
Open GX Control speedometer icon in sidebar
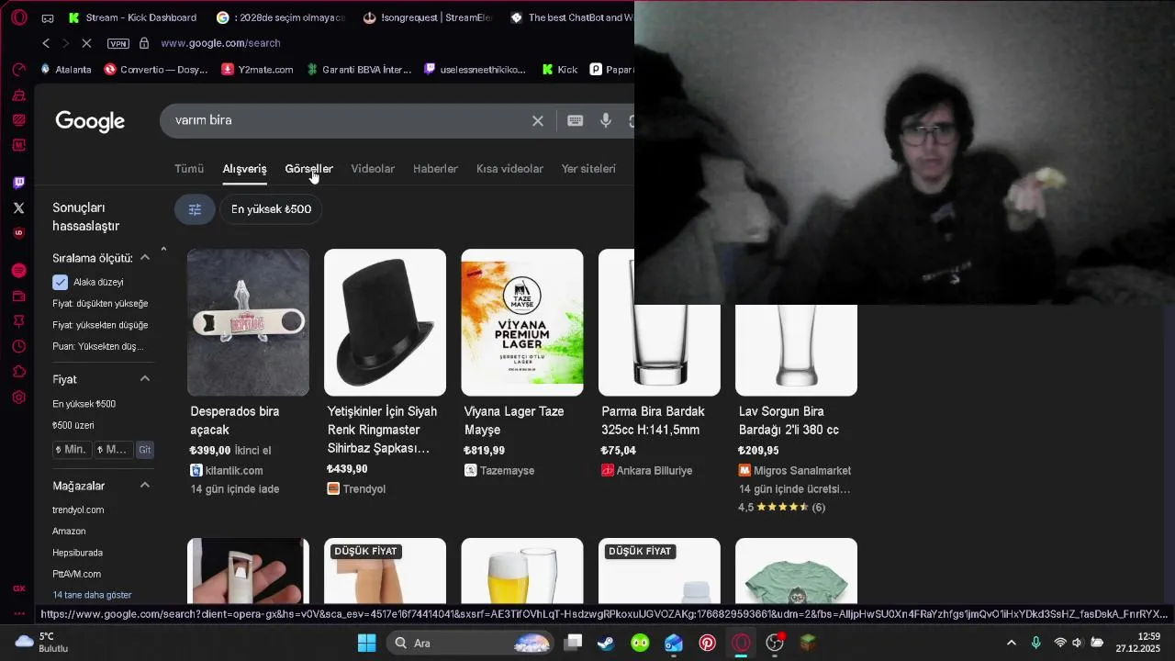18,70
